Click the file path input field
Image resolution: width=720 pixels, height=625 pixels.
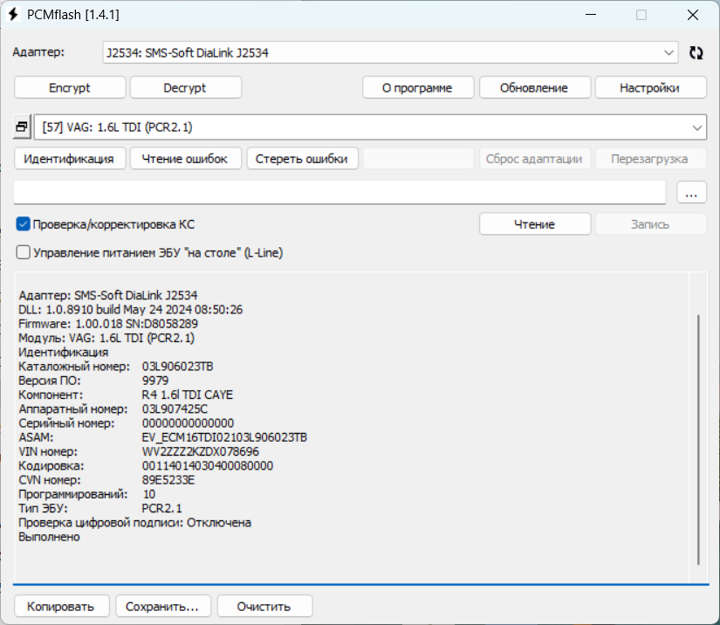(340, 193)
